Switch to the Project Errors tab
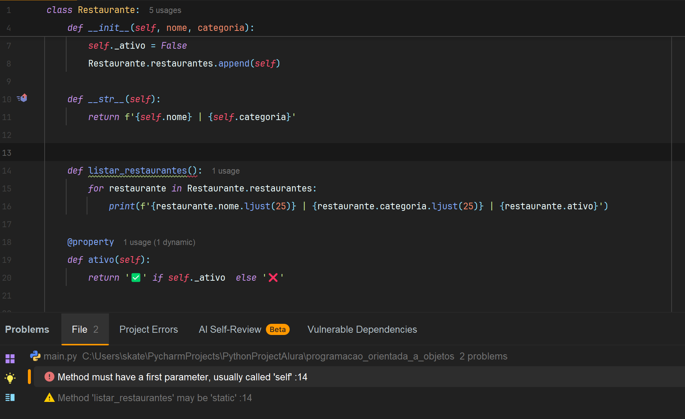Screen dimensions: 685x419 pos(148,329)
